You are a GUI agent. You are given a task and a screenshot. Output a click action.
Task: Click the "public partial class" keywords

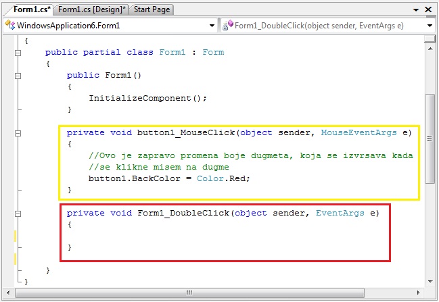pyautogui.click(x=99, y=52)
